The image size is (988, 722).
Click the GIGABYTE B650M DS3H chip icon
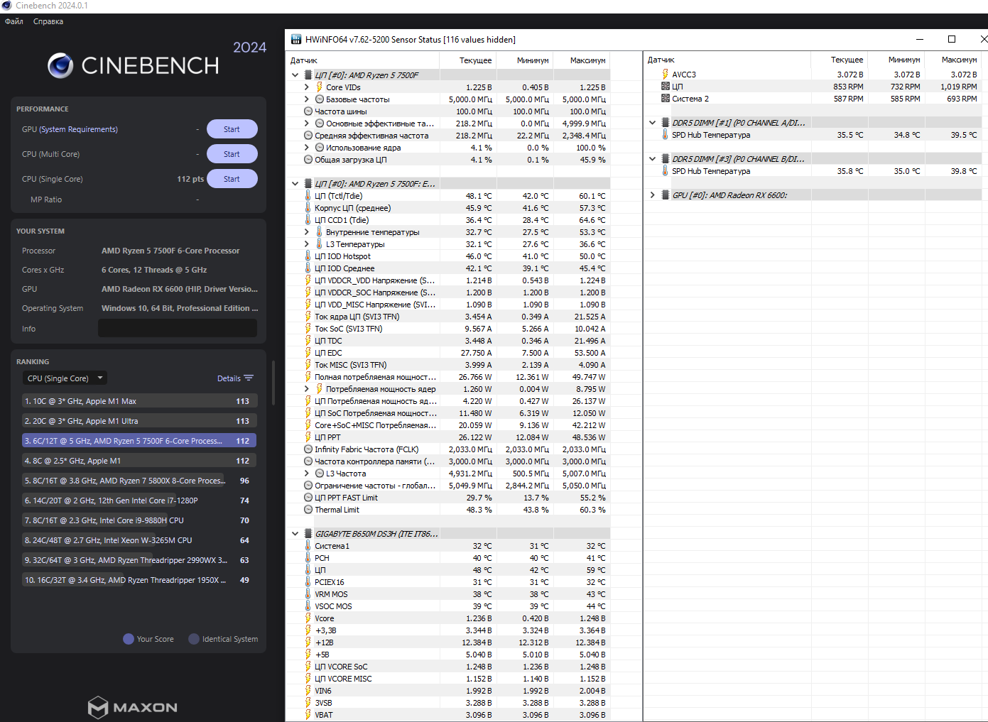pyautogui.click(x=308, y=533)
